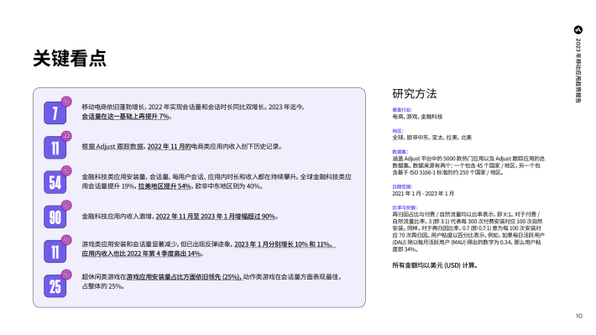596x335 pixels.
Task: Click underlined "2022 年 11 月至 2023 年 1 月增幅超过 90%"
Action: pyautogui.click(x=216, y=217)
